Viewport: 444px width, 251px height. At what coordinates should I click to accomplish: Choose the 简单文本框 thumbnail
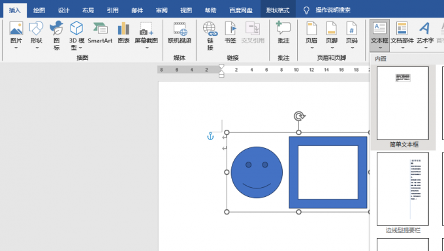pos(403,103)
